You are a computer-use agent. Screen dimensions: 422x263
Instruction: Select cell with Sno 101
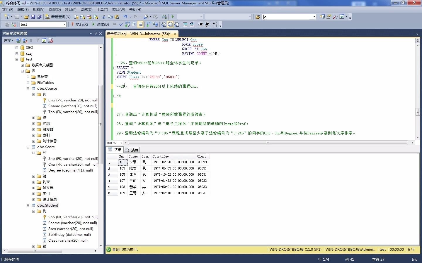[x=122, y=162]
